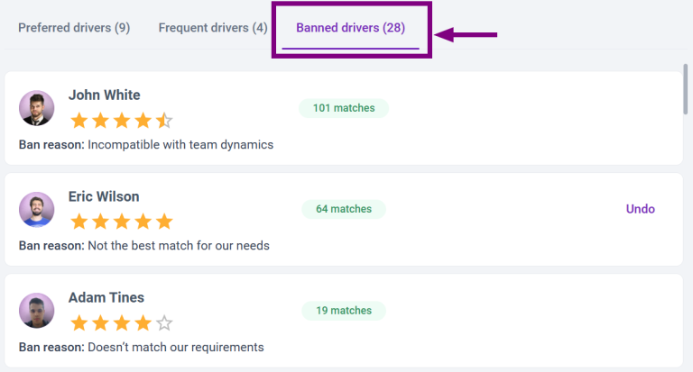693x372 pixels.
Task: Open John White's profile avatar
Action: pos(36,108)
